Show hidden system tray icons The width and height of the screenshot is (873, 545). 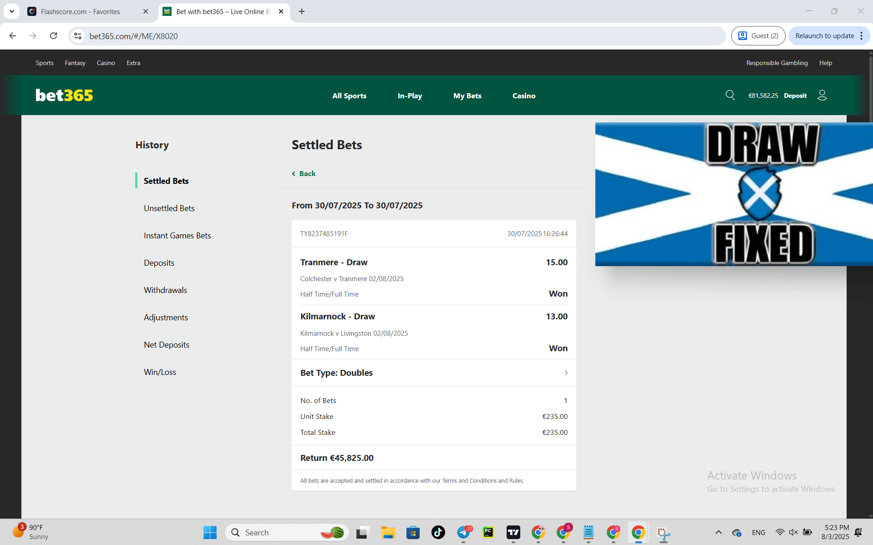[x=718, y=532]
